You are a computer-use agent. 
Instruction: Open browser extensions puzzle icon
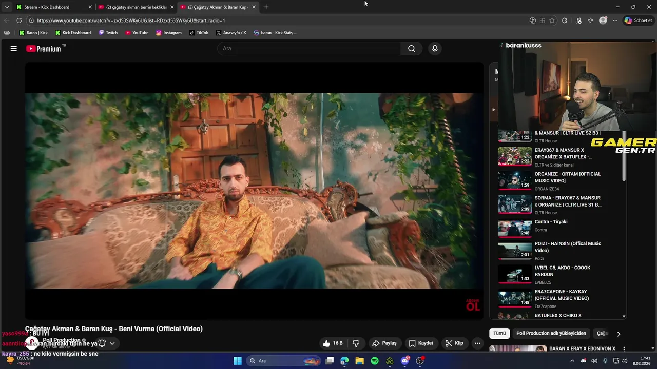(565, 20)
